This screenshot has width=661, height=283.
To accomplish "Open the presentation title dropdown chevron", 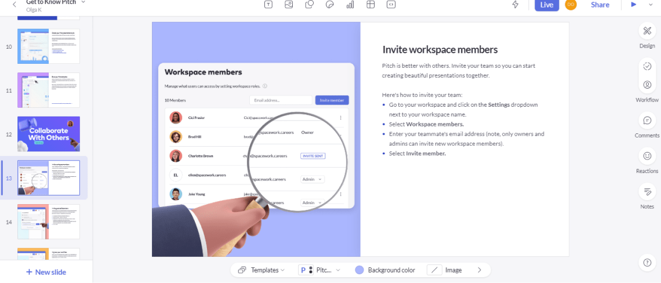I will coord(83,2).
